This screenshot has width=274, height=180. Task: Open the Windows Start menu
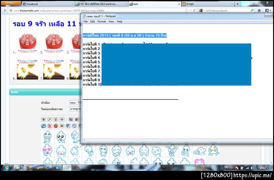point(6,168)
